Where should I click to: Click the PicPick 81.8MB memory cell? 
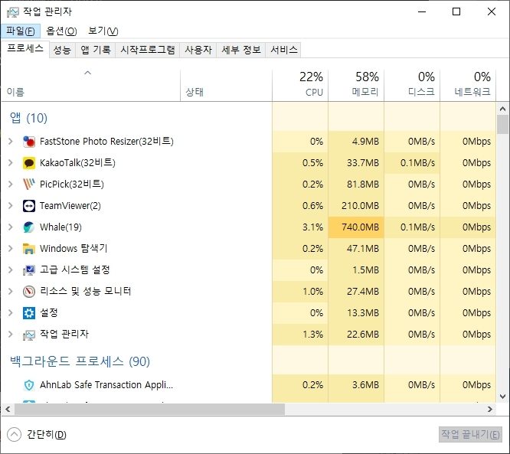[356, 185]
